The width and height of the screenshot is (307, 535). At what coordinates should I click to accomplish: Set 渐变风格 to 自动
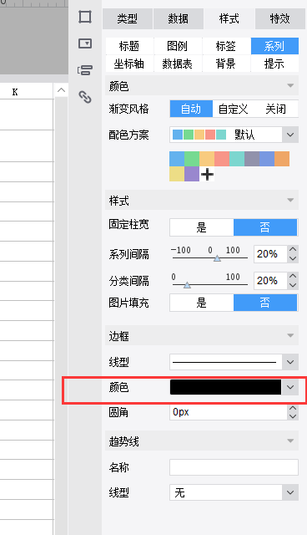[191, 109]
